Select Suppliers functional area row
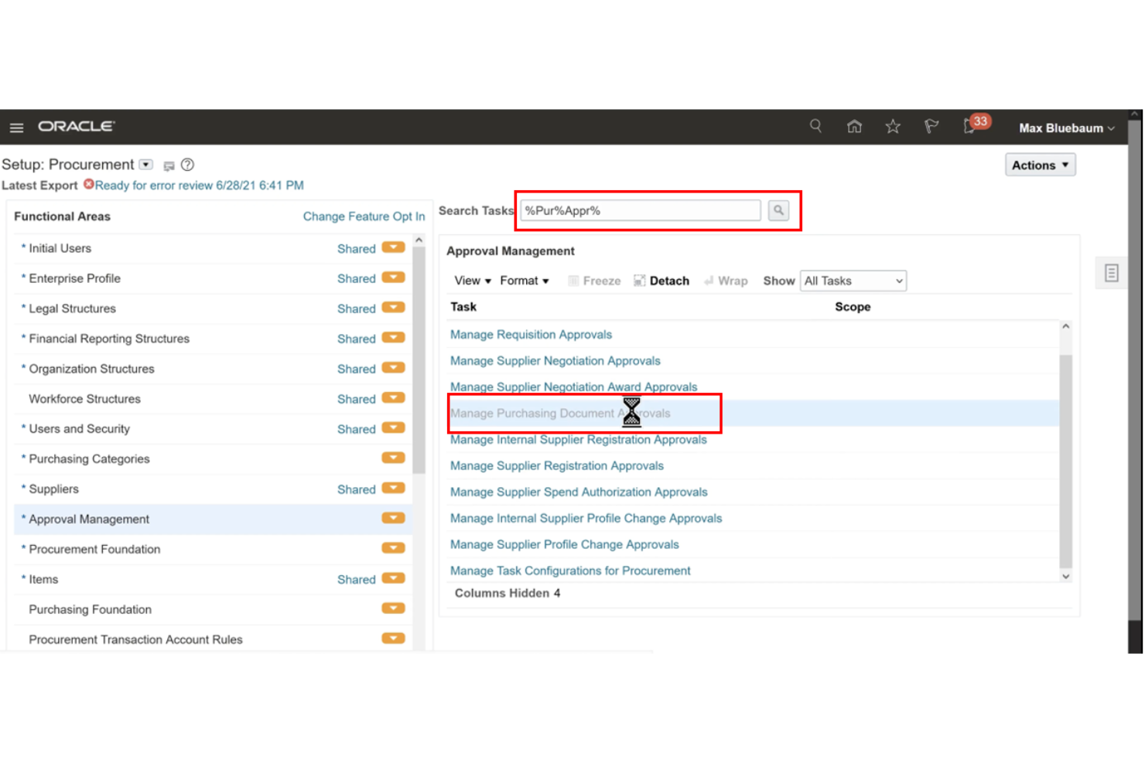1145x763 pixels. 213,489
